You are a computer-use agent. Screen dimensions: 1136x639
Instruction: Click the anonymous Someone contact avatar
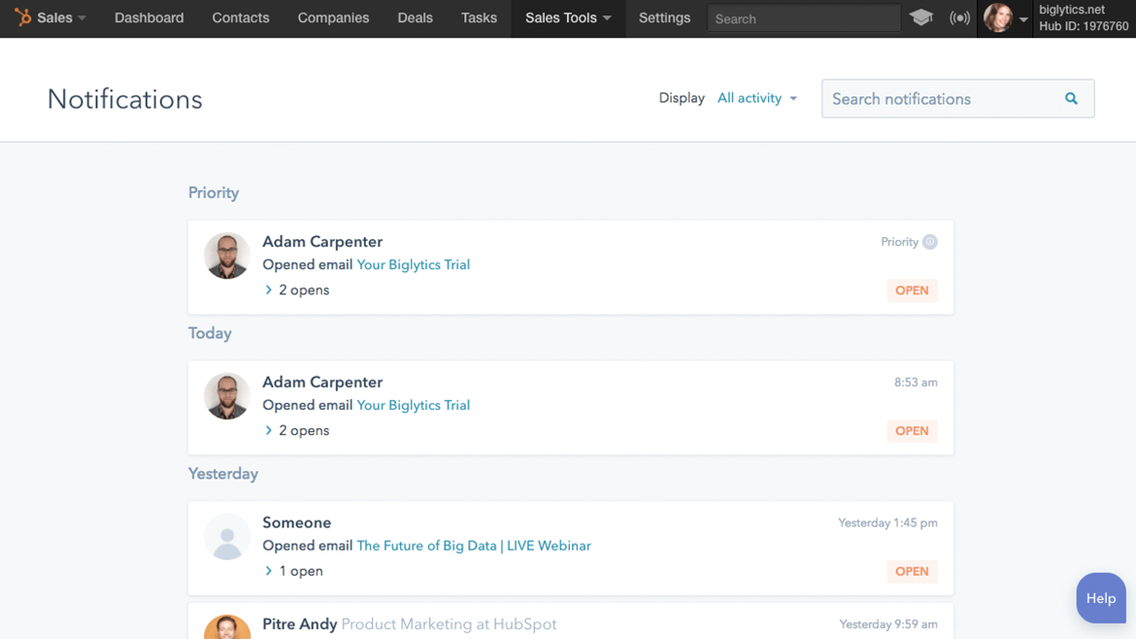point(226,536)
